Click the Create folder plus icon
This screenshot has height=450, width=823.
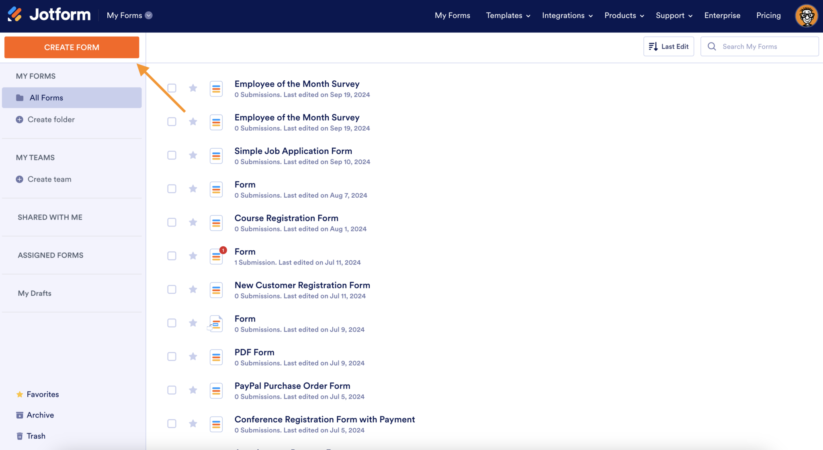click(x=19, y=119)
